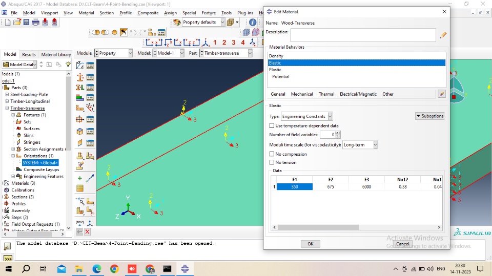This screenshot has width=492, height=276.
Task: Cancel the Edit Material dialog
Action: 403,244
